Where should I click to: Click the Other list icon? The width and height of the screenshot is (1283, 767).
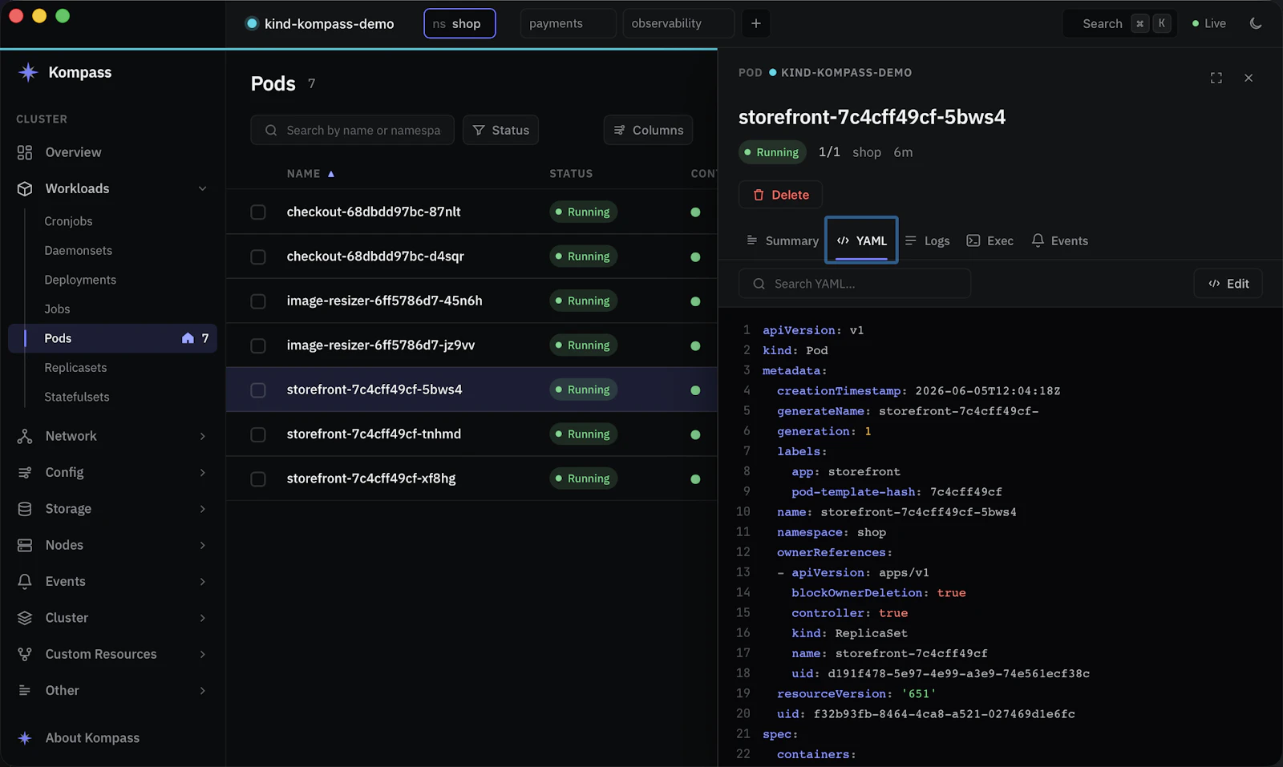25,690
